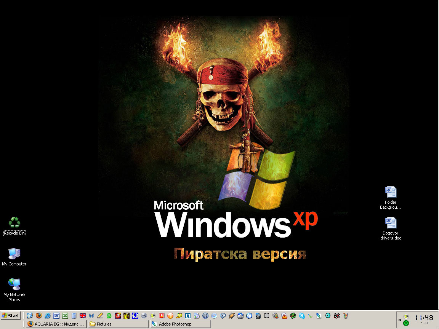Click the BS round quick launch icon
The height and width of the screenshot is (329, 439).
[205, 316]
